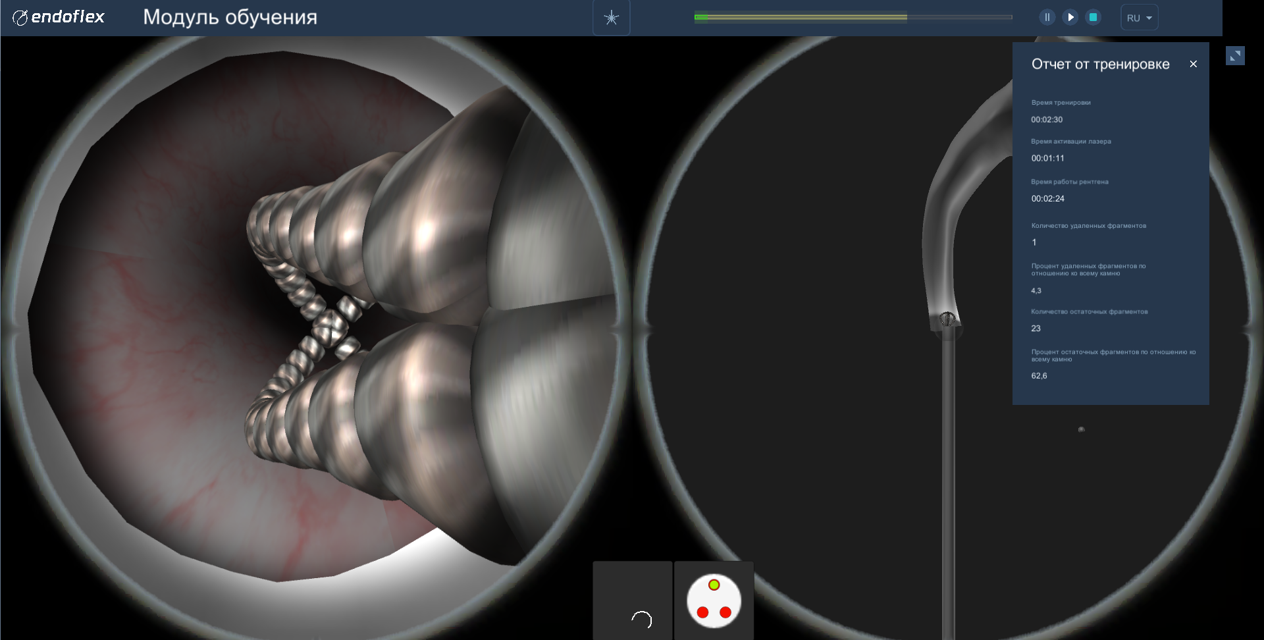Click the endoflex logo
The width and height of the screenshot is (1264, 640).
[x=59, y=17]
